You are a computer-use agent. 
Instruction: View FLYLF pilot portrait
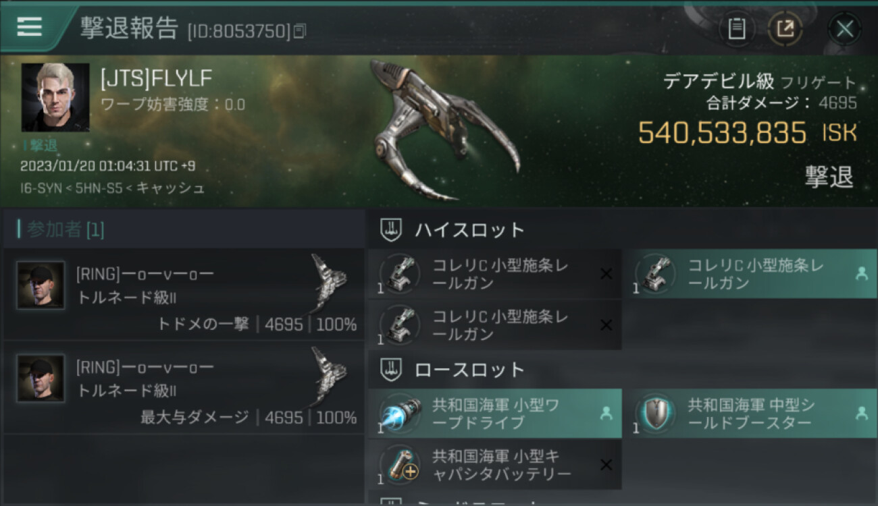(55, 97)
